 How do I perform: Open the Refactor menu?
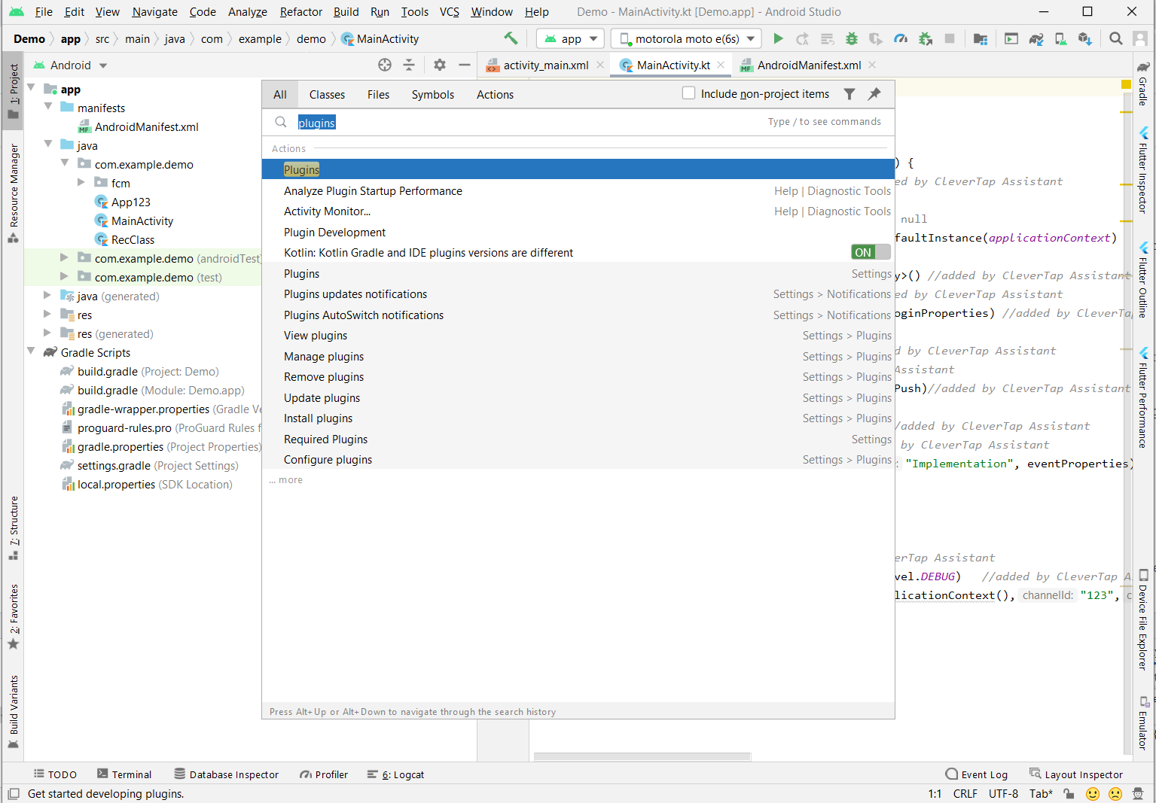point(301,11)
